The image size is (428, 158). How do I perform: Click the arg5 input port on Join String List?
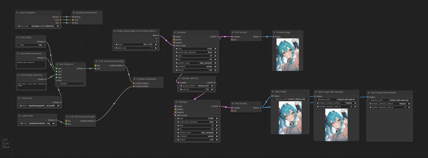[x=56, y=80]
